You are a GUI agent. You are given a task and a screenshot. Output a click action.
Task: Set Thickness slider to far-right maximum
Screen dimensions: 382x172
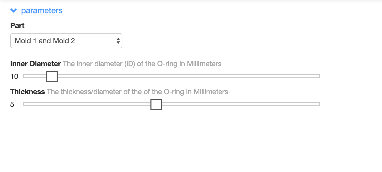tap(319, 104)
